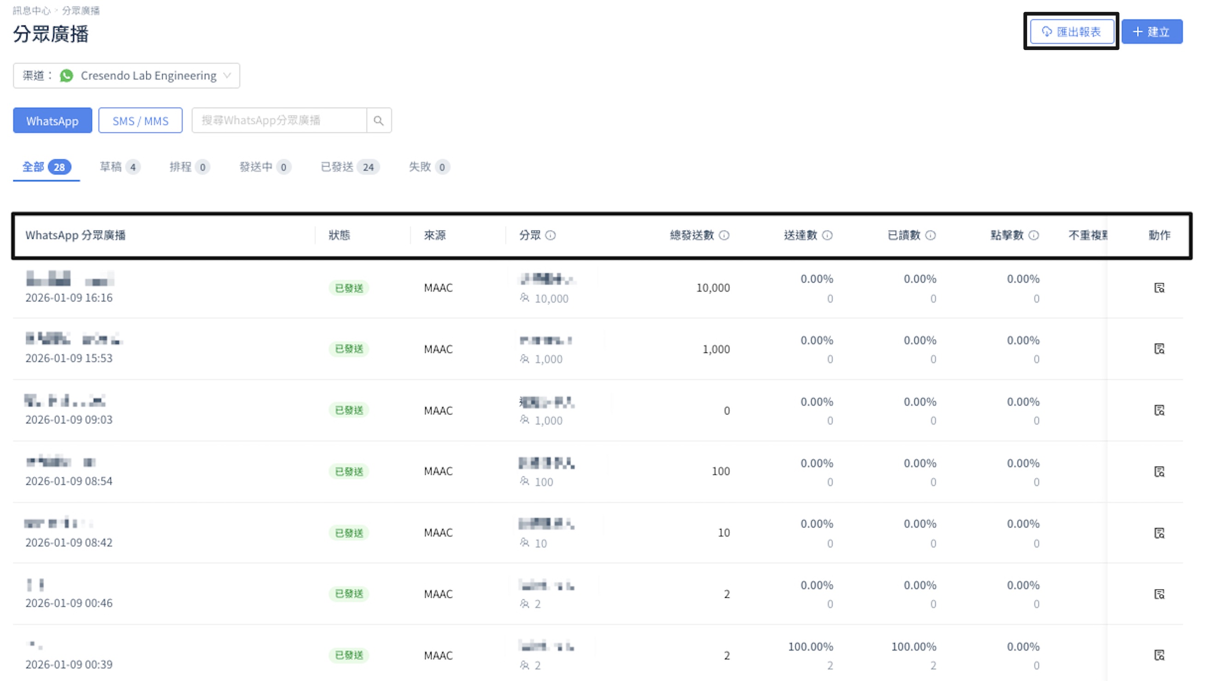
Task: Click the total sent value 10,000
Action: pos(712,288)
